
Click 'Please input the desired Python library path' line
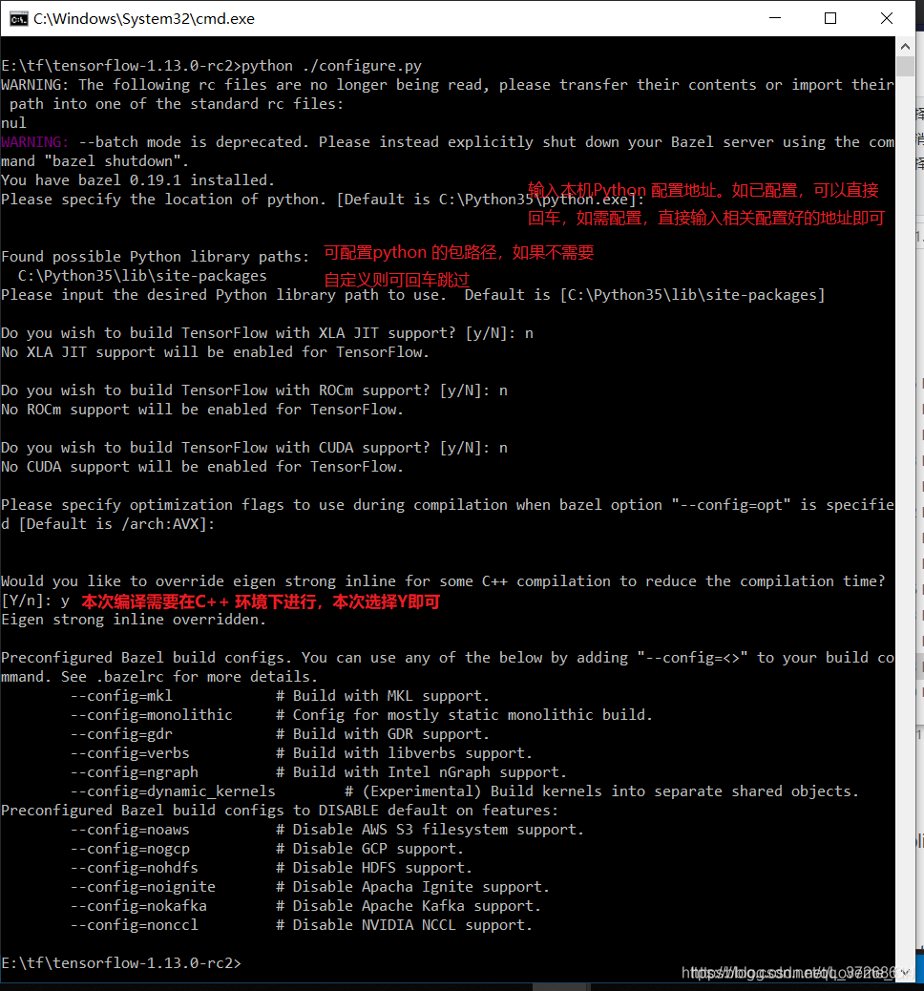(x=413, y=295)
